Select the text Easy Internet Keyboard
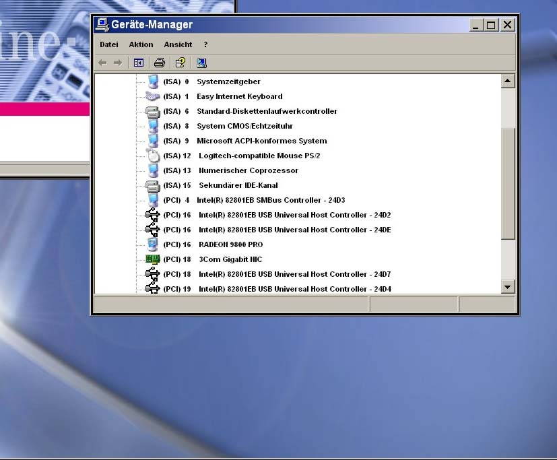The height and width of the screenshot is (460, 557). pyautogui.click(x=240, y=96)
